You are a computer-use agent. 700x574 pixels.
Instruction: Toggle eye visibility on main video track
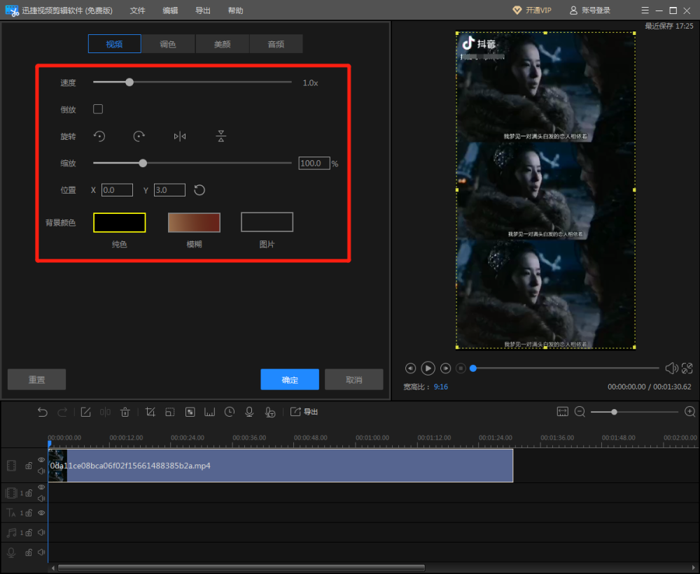coord(41,460)
